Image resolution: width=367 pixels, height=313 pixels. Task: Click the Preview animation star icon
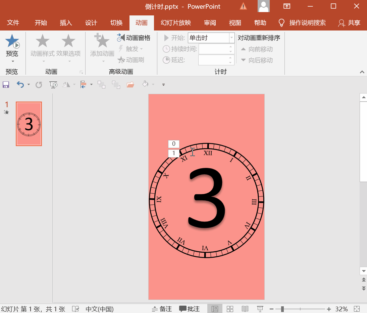(x=12, y=41)
